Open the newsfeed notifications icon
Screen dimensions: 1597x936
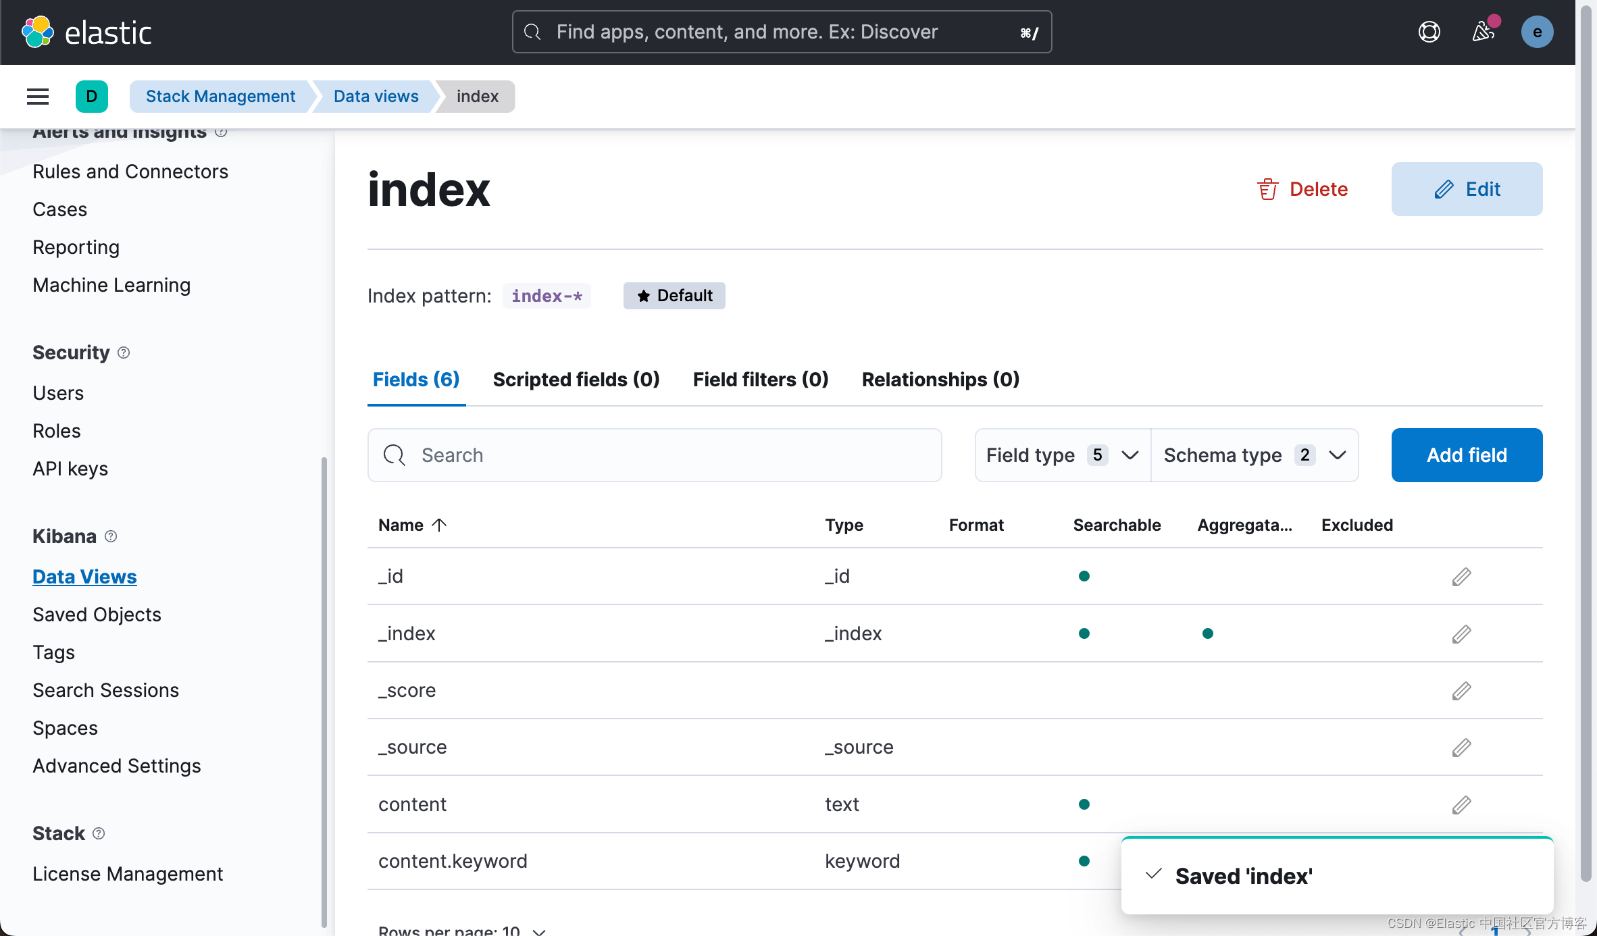coord(1483,32)
